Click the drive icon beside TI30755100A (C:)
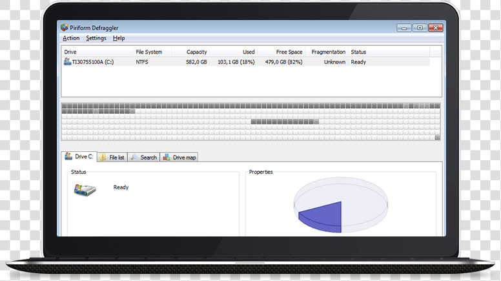The image size is (501, 281). pyautogui.click(x=67, y=61)
